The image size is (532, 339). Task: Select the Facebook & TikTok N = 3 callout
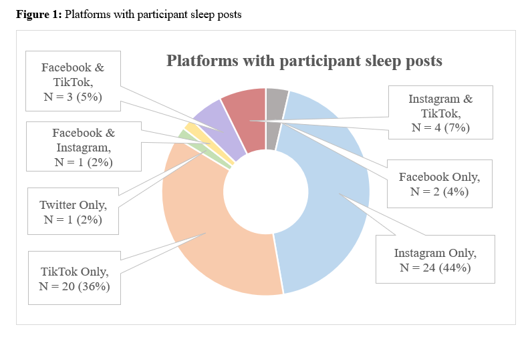[73, 81]
